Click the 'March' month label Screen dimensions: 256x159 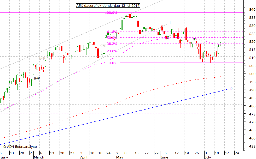[39, 157]
